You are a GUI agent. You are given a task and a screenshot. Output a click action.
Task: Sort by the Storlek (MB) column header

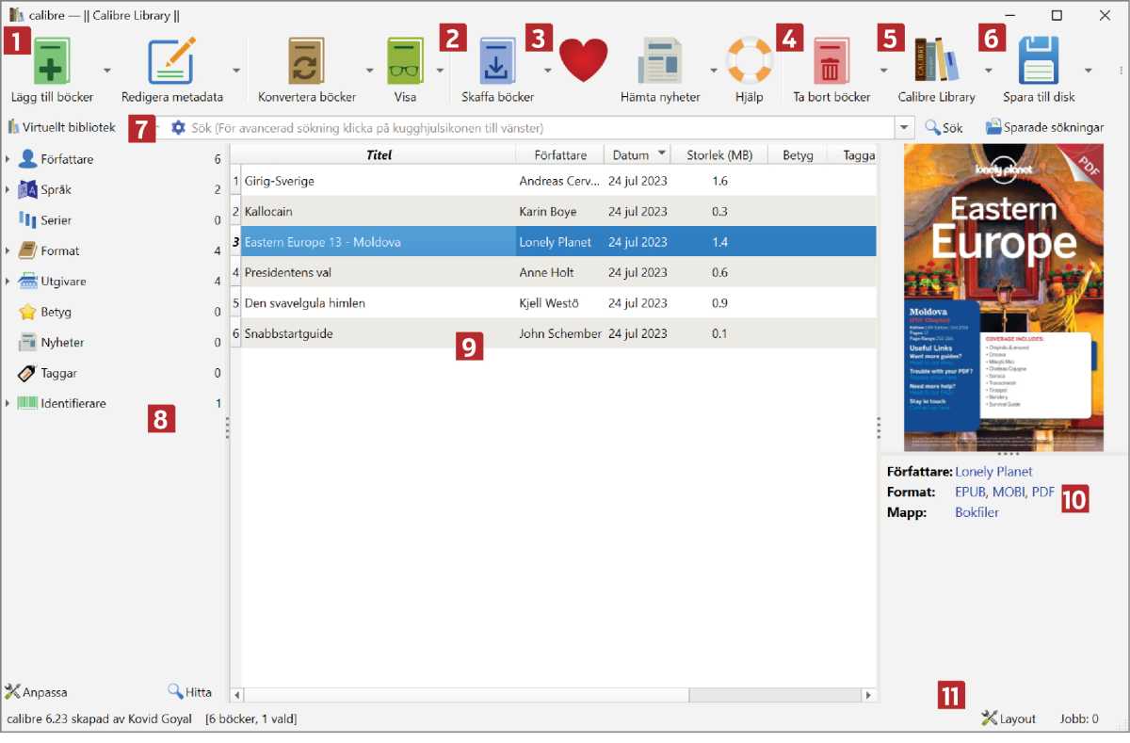tap(719, 155)
